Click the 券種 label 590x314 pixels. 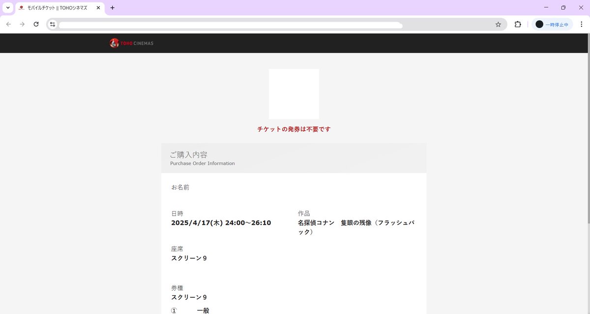click(x=177, y=288)
